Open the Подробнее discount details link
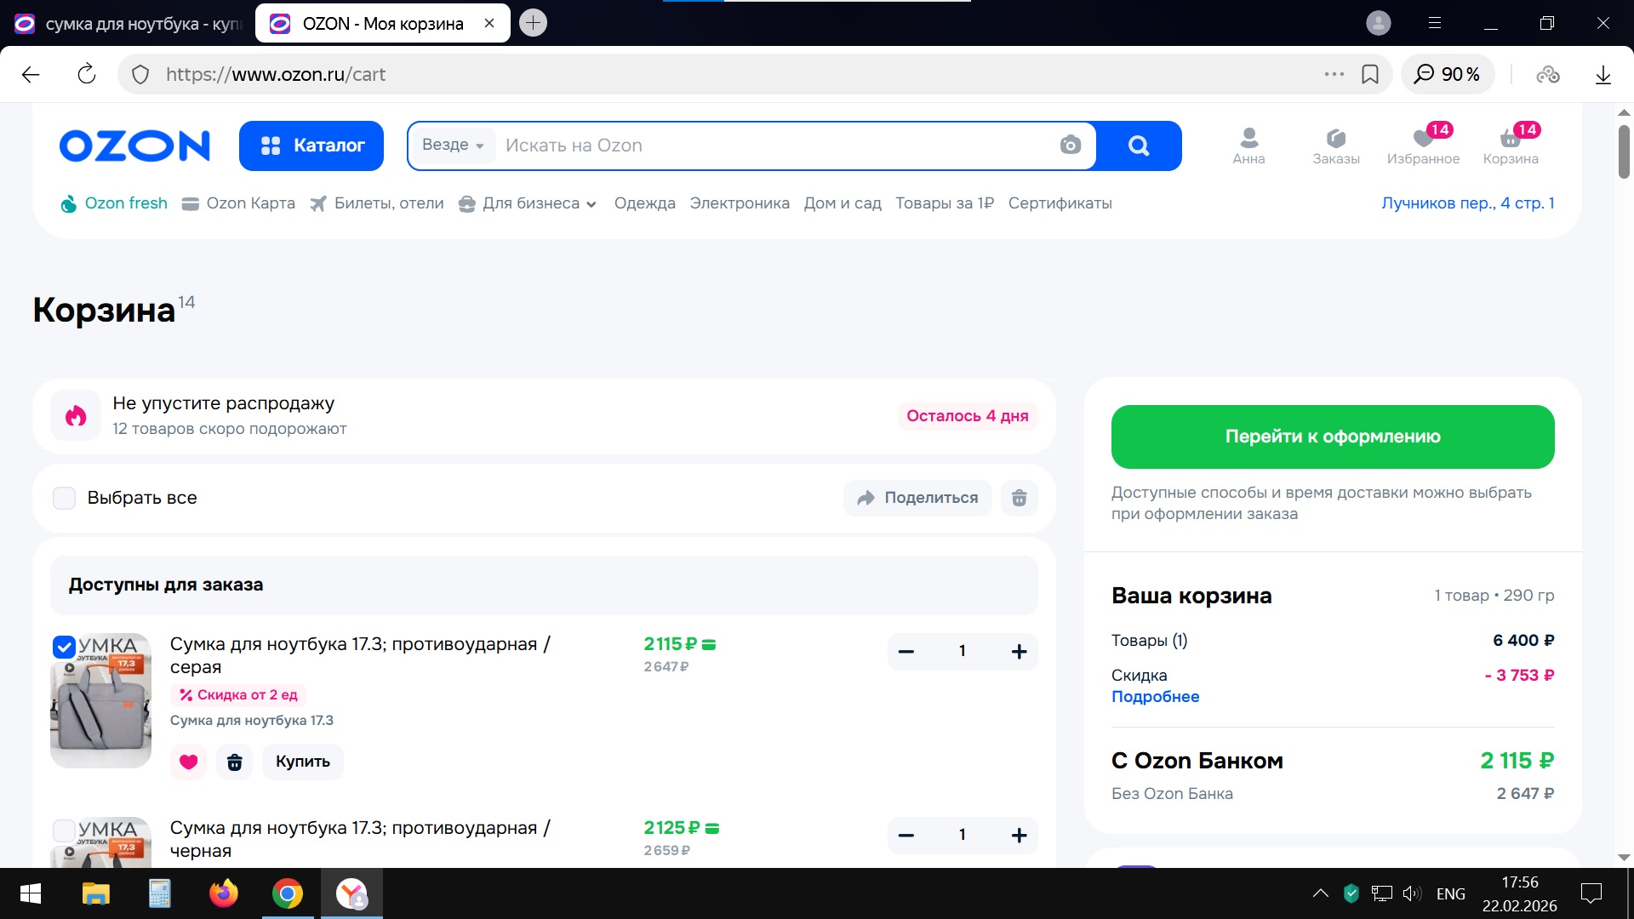This screenshot has height=919, width=1634. [1155, 697]
